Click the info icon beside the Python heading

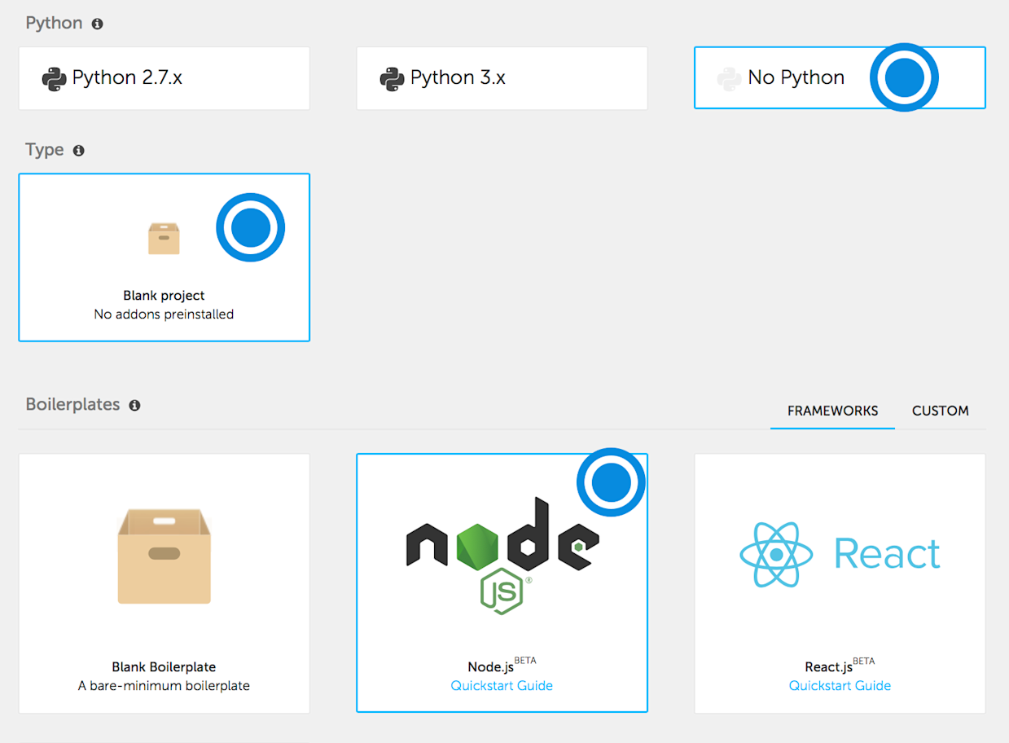point(98,24)
